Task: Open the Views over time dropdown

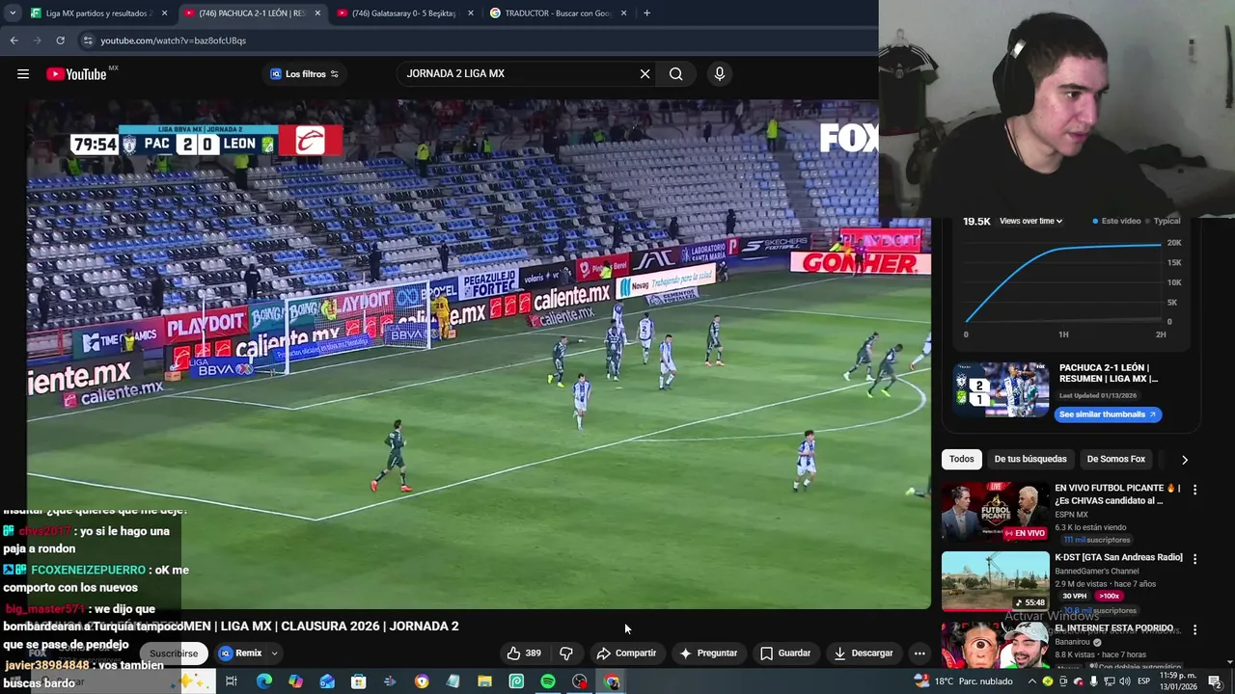Action: pyautogui.click(x=1030, y=221)
